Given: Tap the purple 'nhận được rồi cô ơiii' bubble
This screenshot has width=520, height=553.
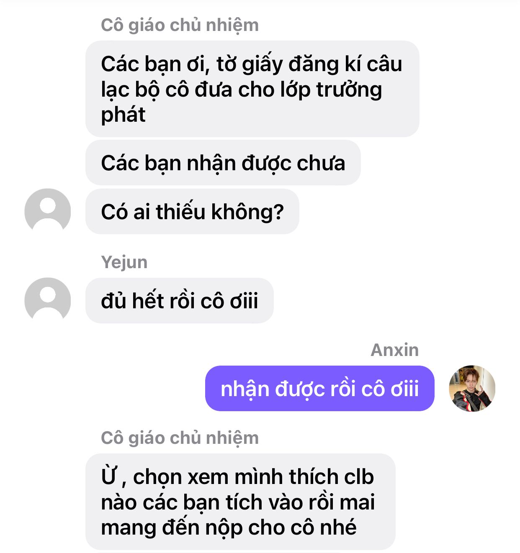Looking at the screenshot, I should pos(320,388).
